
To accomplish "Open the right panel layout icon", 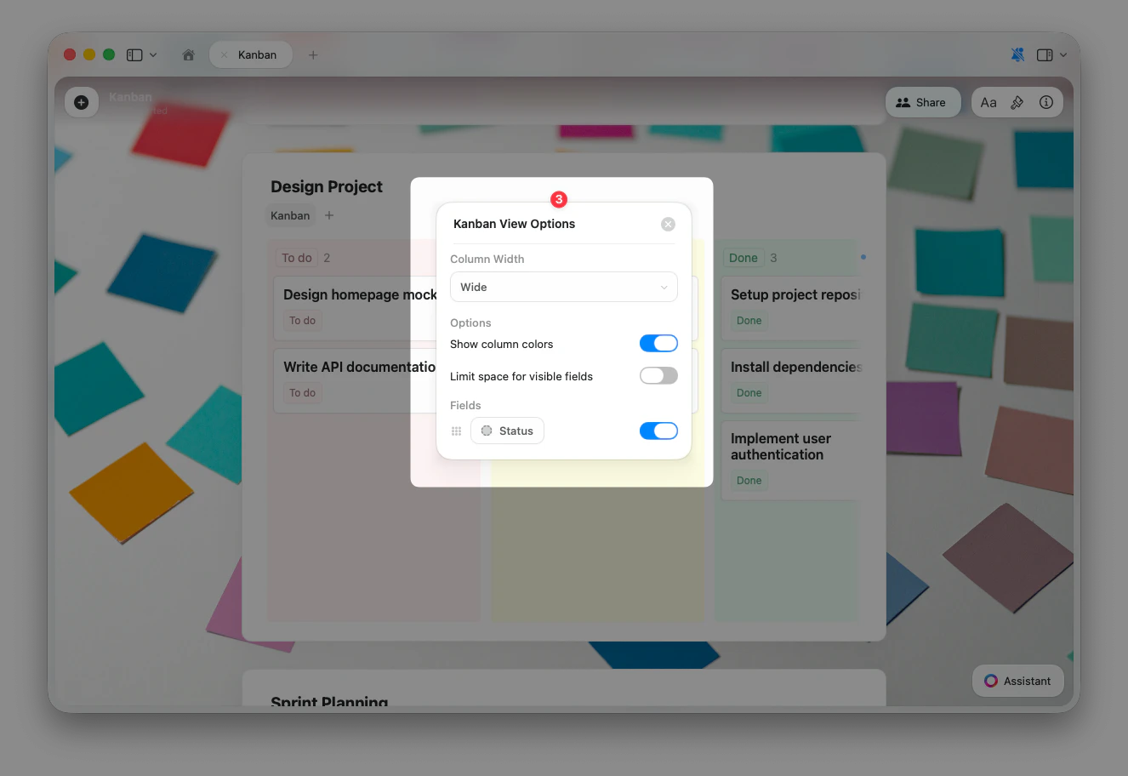I will point(1045,54).
